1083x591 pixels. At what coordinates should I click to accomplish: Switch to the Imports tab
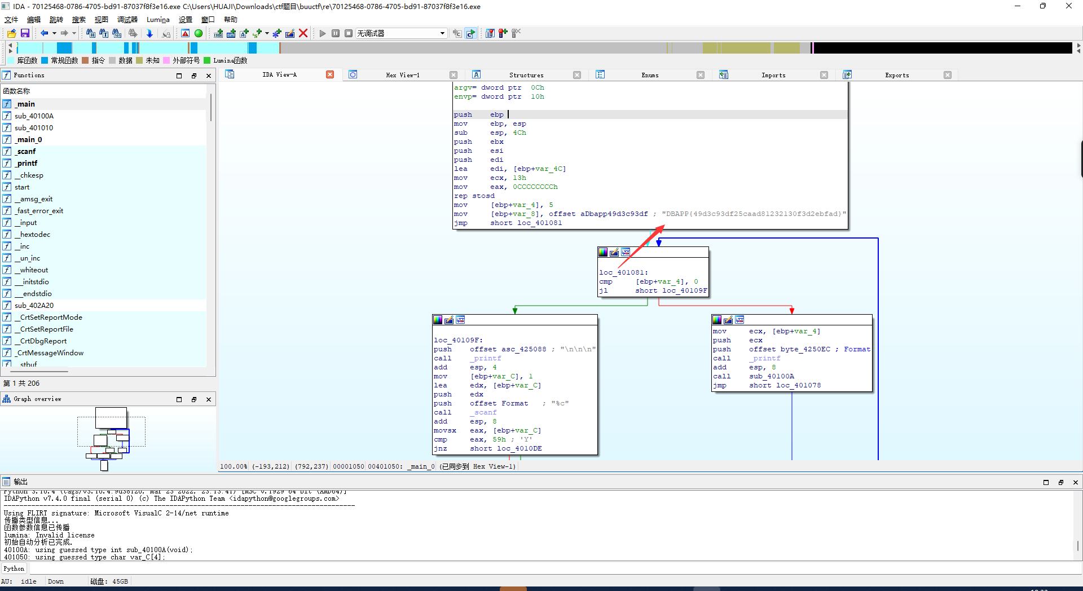[773, 75]
